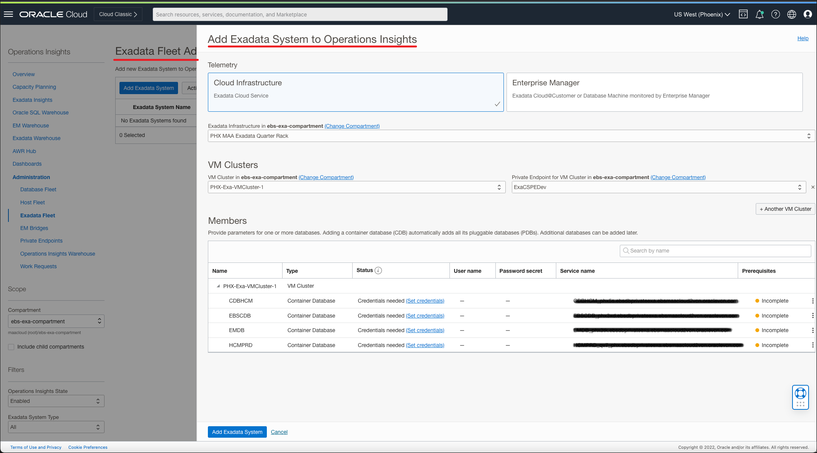Screen dimensions: 817x453
Task: Change Compartment for Exadata Infrastructure
Action: [352, 126]
